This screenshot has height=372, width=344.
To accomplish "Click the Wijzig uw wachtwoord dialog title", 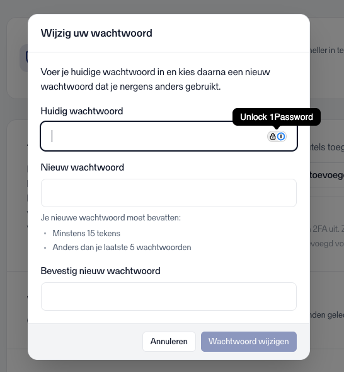I will (x=96, y=33).
